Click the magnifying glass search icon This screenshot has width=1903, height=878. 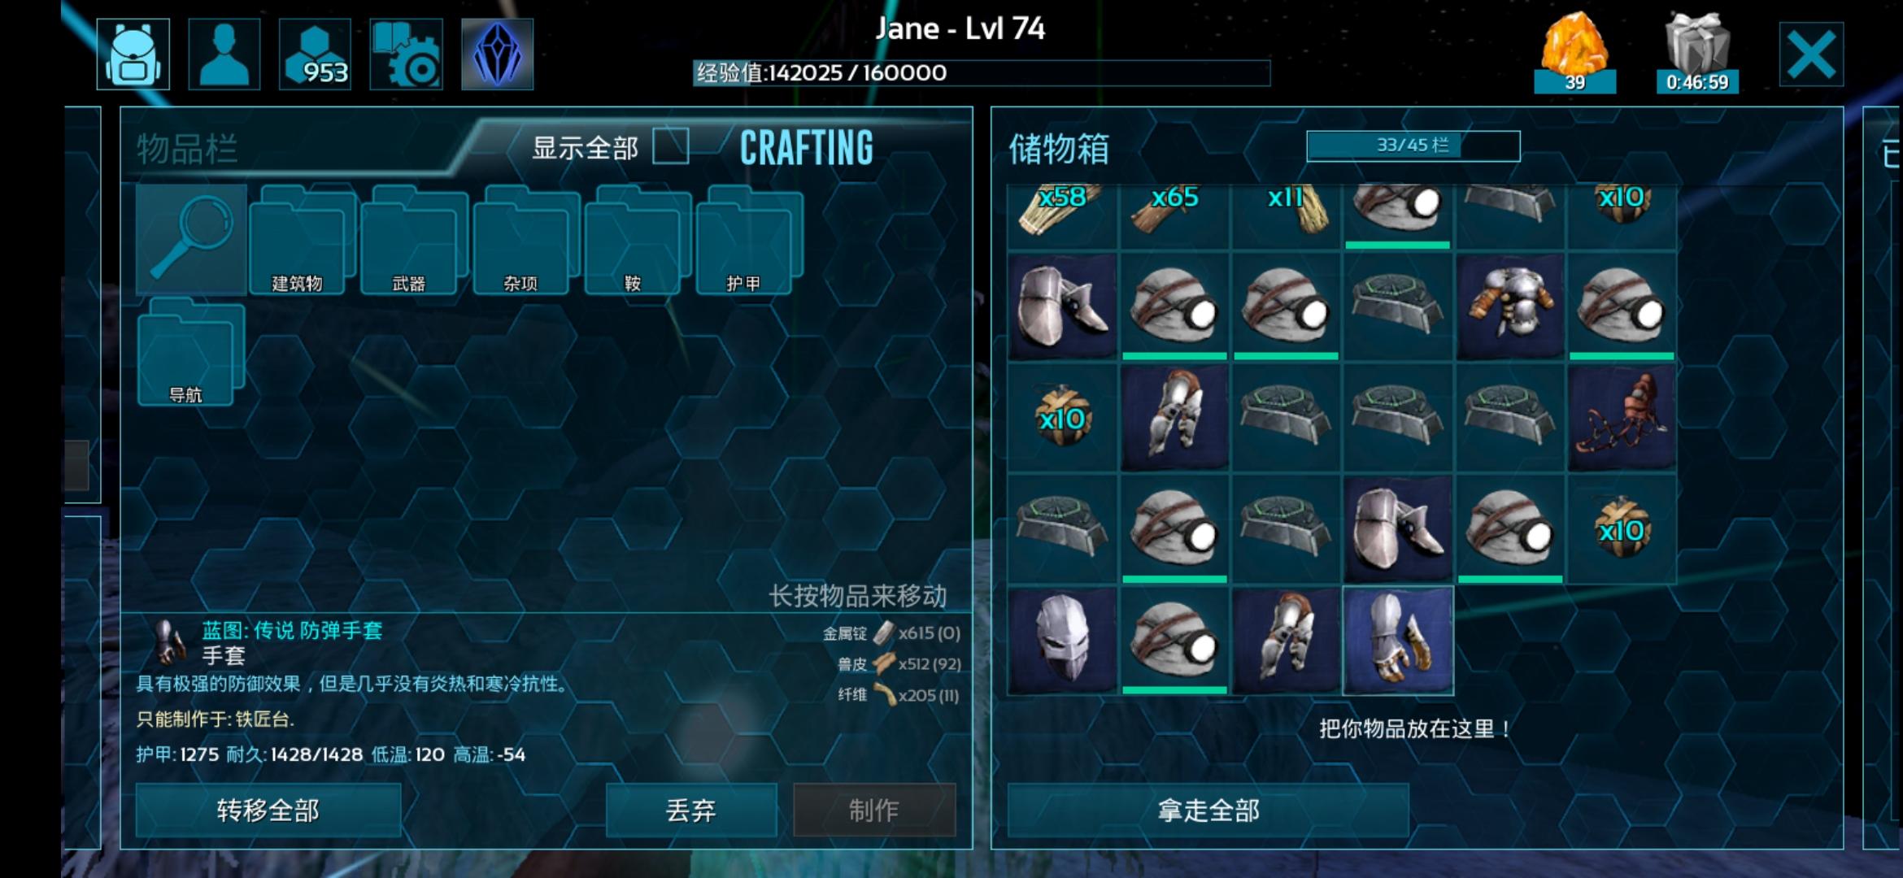(x=191, y=239)
